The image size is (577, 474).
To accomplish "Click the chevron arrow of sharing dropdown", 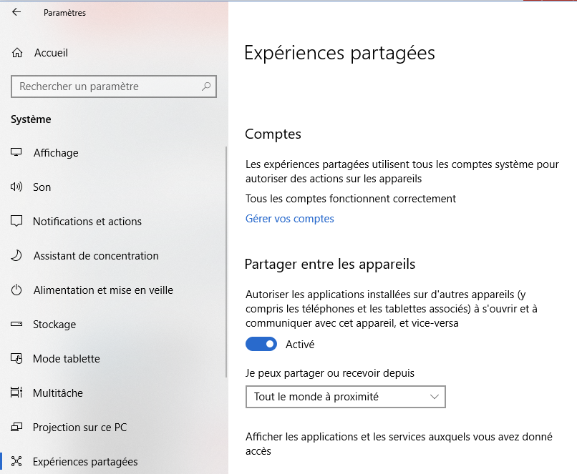I will coord(434,397).
